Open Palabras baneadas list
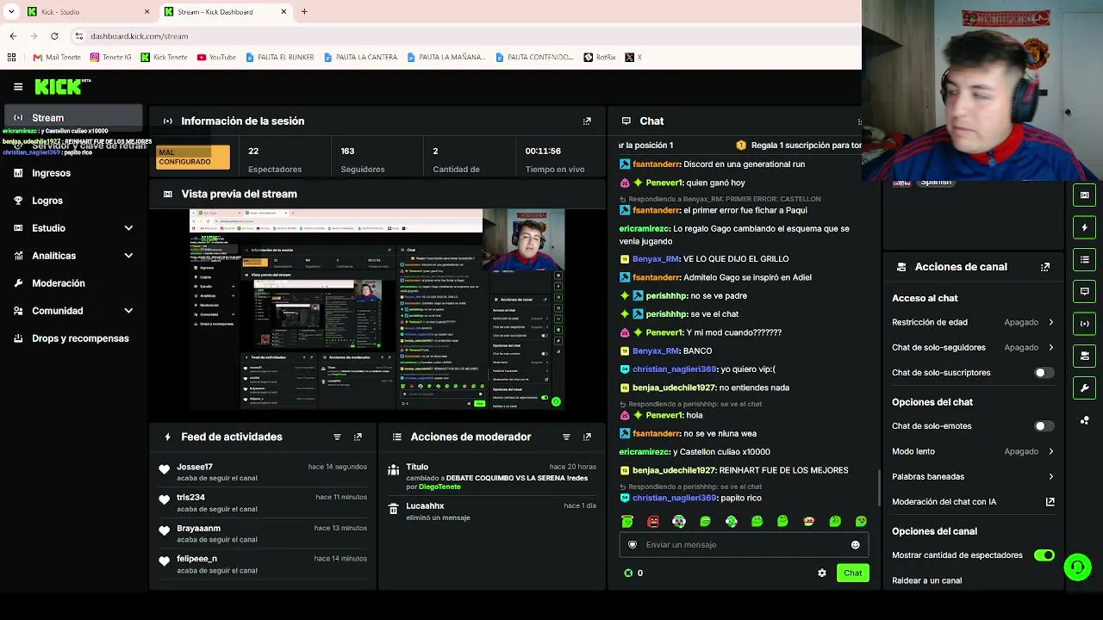1103x620 pixels. click(x=973, y=476)
